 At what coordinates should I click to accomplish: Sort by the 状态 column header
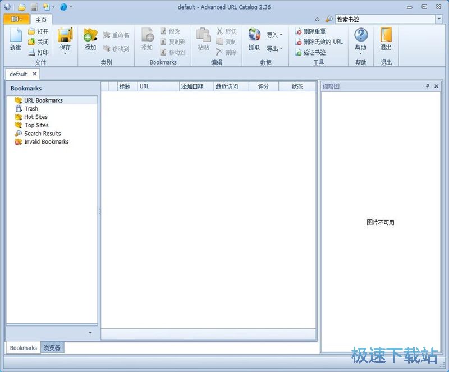tap(297, 86)
